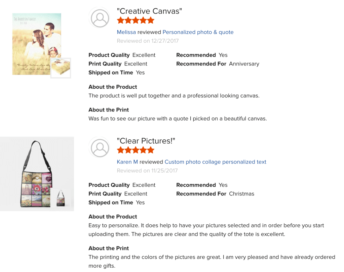Click the "Creative Canvas" review title

tap(149, 11)
